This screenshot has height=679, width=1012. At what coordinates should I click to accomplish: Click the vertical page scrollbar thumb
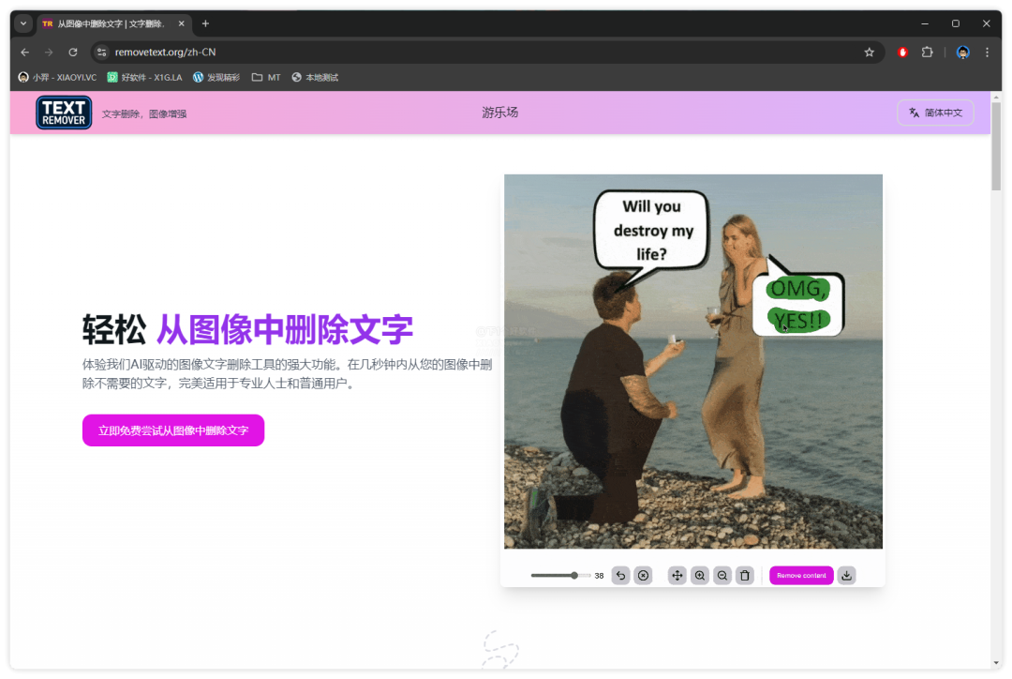(996, 147)
